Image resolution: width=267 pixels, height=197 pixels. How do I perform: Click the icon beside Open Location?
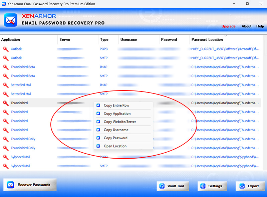(98, 146)
